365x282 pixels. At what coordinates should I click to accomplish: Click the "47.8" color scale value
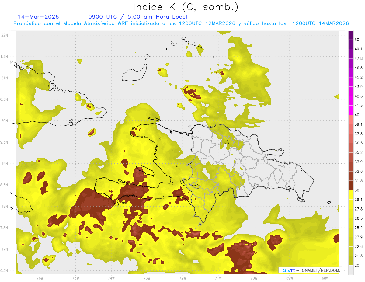[359, 58]
